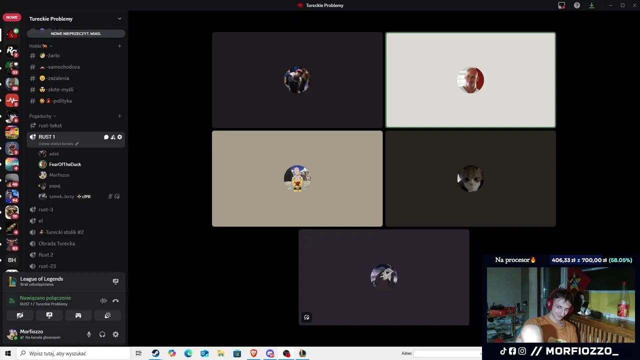Viewport: 640px width, 360px height.
Task: Open the server icon with 94 badge
Action: point(12,196)
